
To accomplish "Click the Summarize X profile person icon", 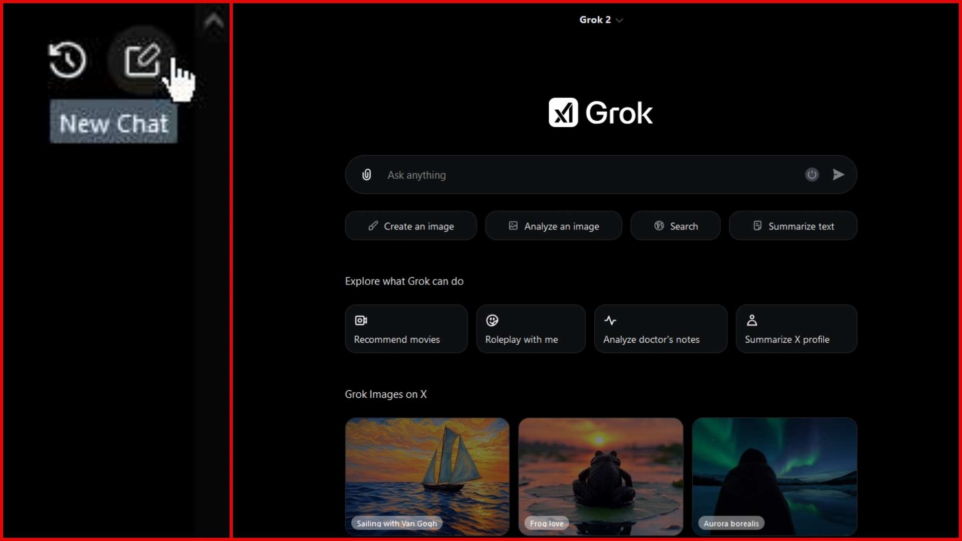I will 753,320.
